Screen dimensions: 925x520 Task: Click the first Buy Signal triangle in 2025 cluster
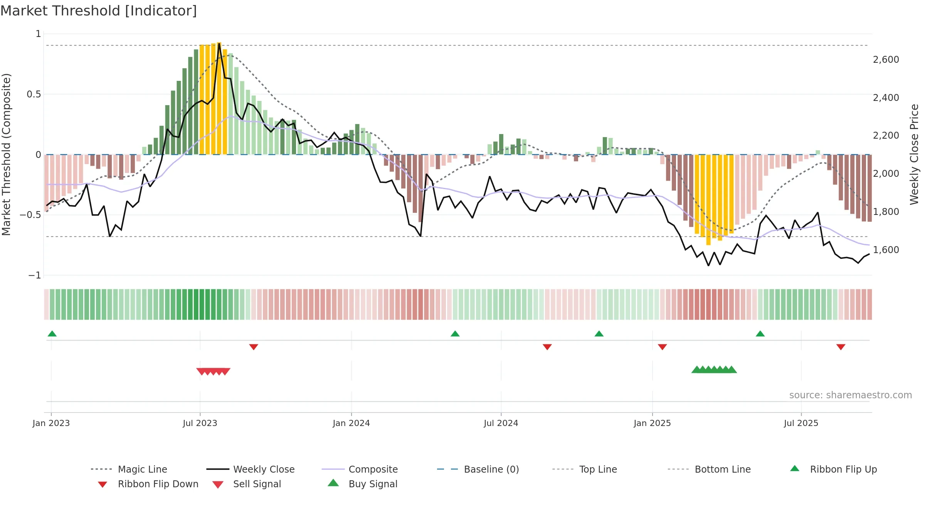(x=697, y=369)
